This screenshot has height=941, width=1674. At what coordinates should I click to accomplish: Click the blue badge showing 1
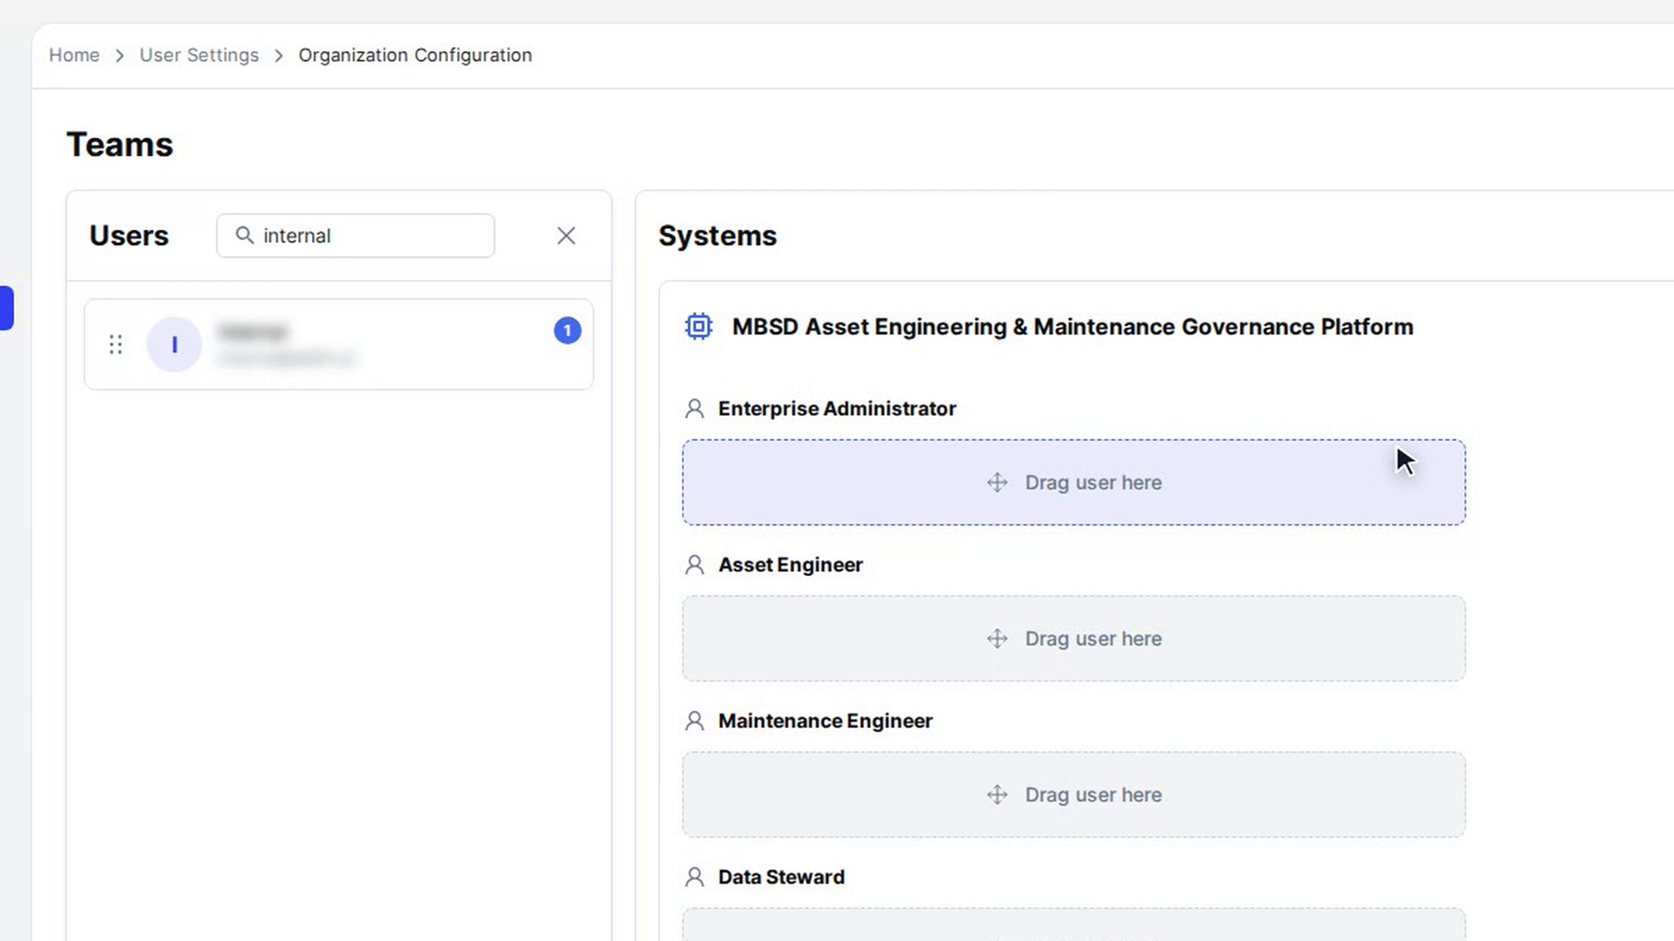(568, 330)
